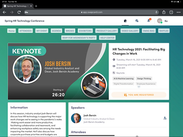The height and width of the screenshot is (137, 183).
Task: Select the Design Thinking tag
Action: coord(144,79)
